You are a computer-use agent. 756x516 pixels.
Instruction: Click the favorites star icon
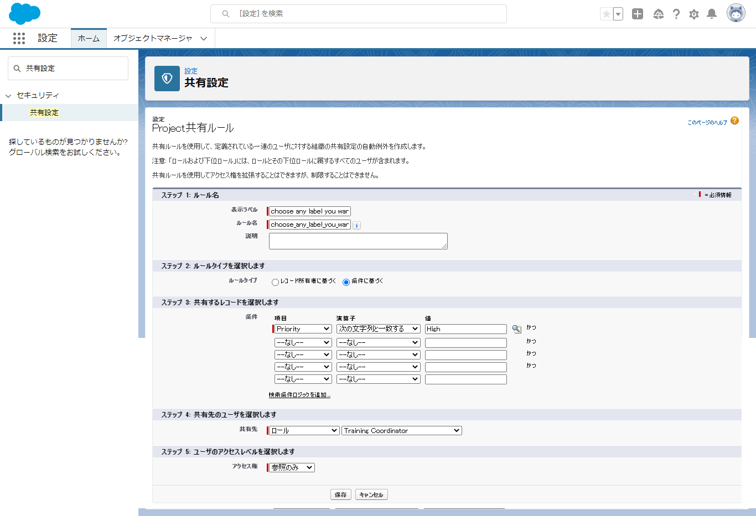(607, 14)
